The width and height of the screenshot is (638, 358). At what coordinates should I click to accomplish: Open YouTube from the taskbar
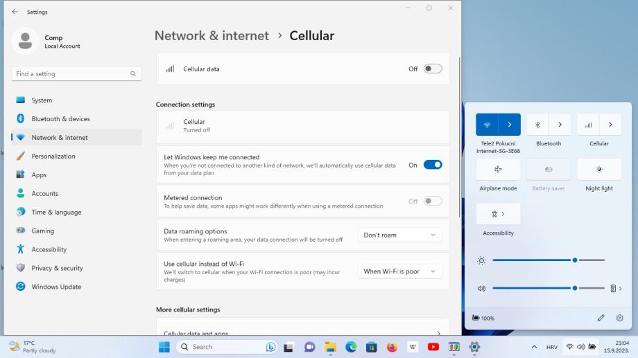433,347
